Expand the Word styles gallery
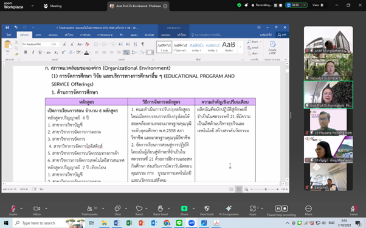This screenshot has width=366, height=228. click(x=240, y=47)
